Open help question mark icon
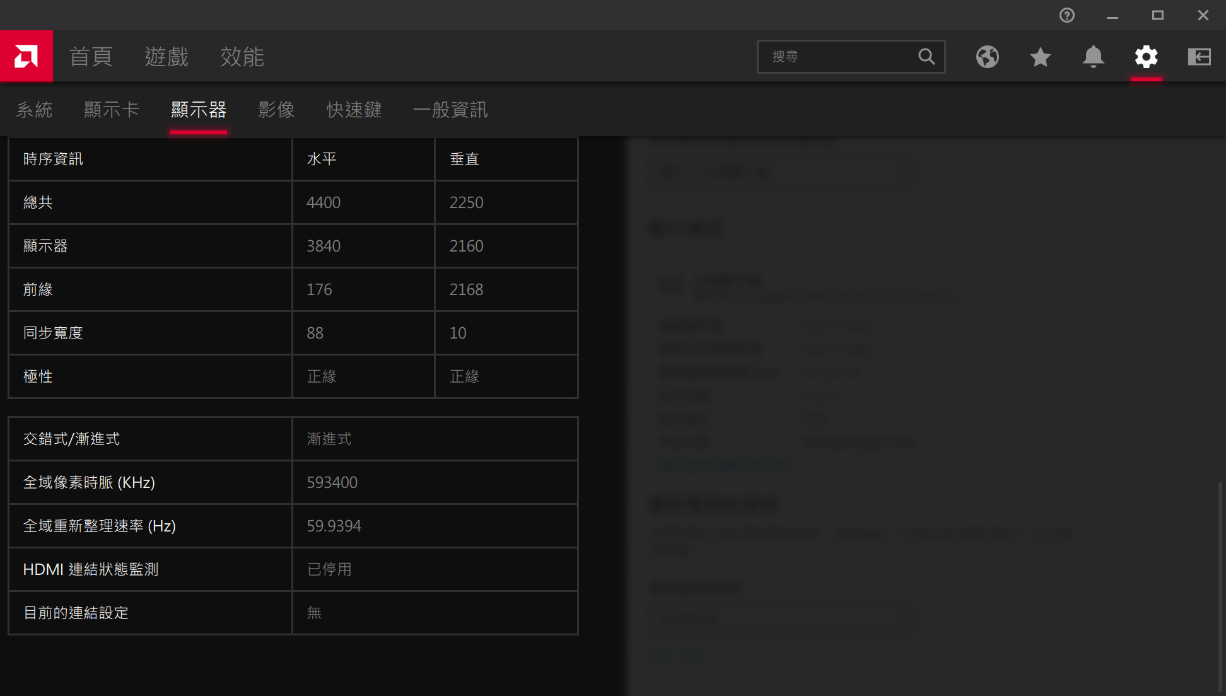This screenshot has width=1226, height=696. coord(1066,15)
